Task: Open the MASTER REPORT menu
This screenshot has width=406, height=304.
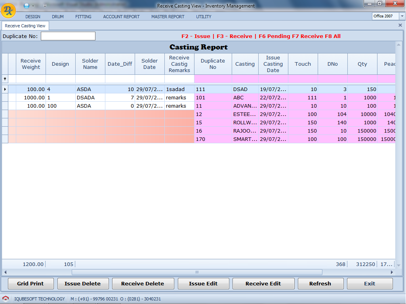Action: point(168,17)
